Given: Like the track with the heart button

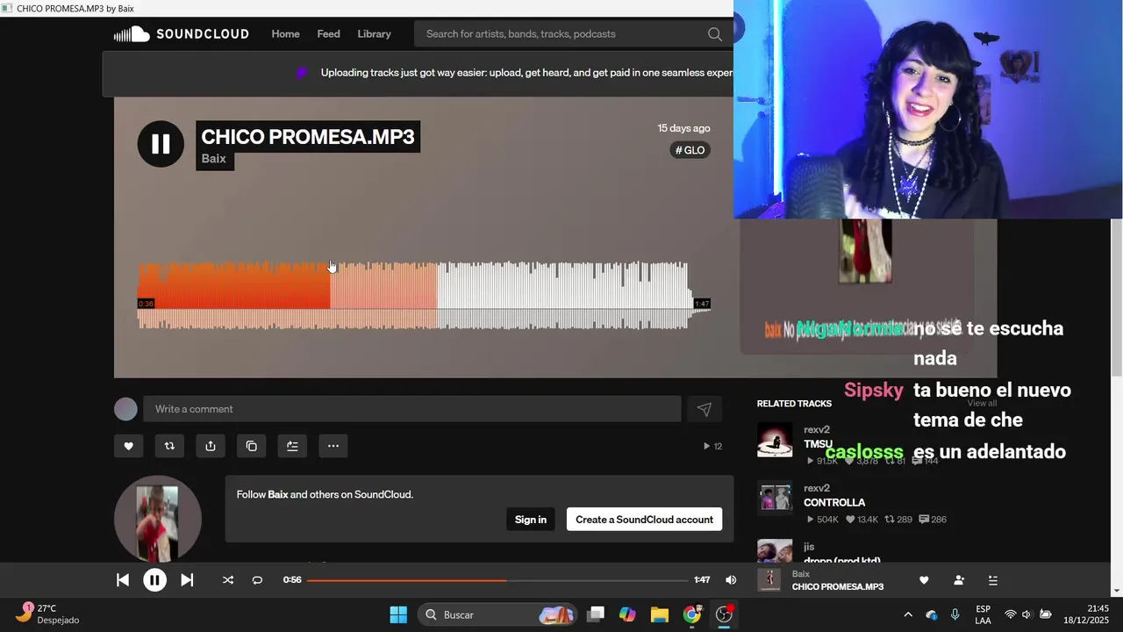Looking at the screenshot, I should pos(128,446).
